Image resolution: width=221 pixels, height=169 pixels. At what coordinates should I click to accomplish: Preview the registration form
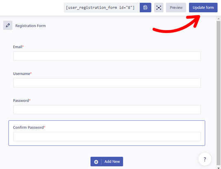point(176,7)
